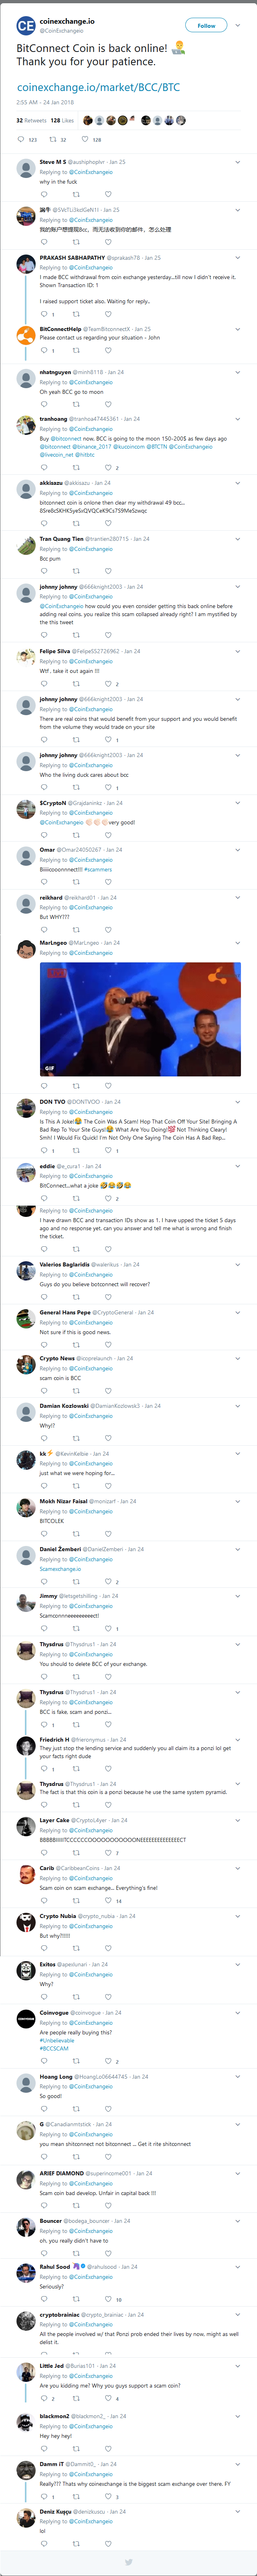
Task: Open the coinexchange.io/market/BCC/BTC link
Action: coord(99,87)
